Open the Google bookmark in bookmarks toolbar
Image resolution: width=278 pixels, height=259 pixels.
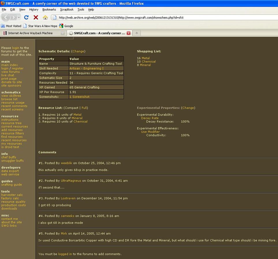pyautogui.click(x=66, y=26)
